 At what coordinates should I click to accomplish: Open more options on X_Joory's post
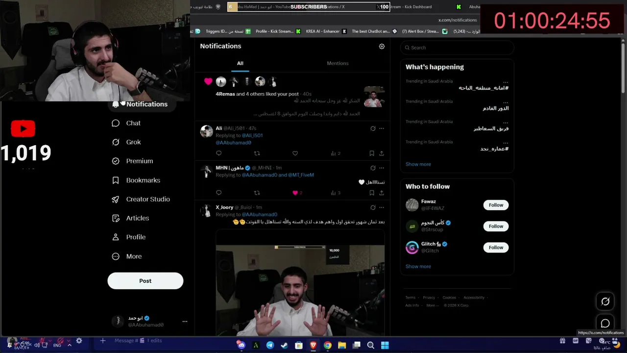pyautogui.click(x=382, y=207)
